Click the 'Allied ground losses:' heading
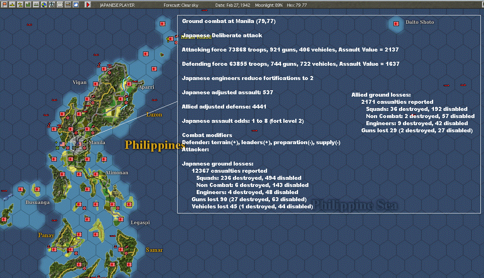484x278 pixels. coord(381,95)
